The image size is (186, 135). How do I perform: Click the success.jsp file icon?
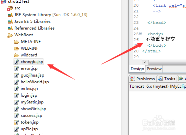[16, 116]
